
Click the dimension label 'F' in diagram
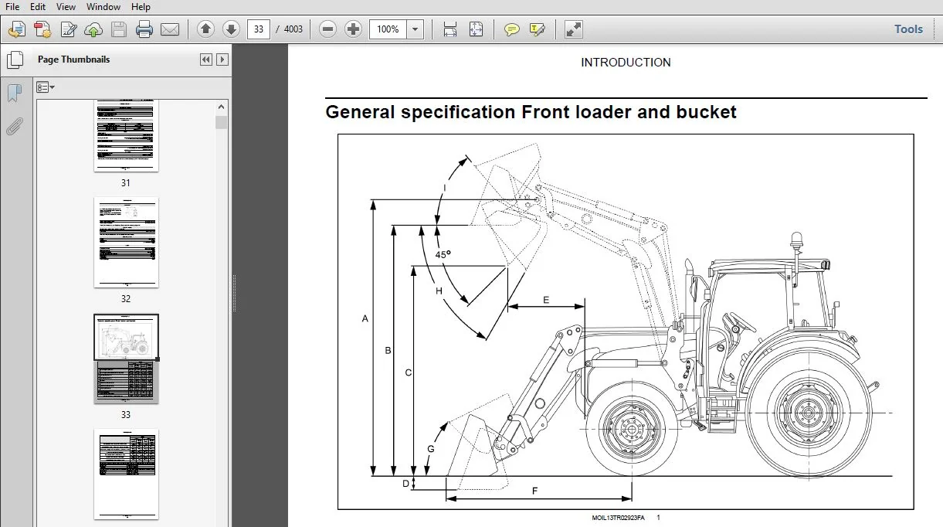[x=535, y=491]
